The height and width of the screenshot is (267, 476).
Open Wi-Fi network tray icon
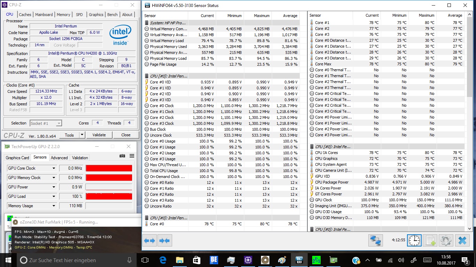point(391,260)
